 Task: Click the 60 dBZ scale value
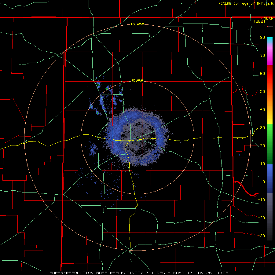pos(262,73)
